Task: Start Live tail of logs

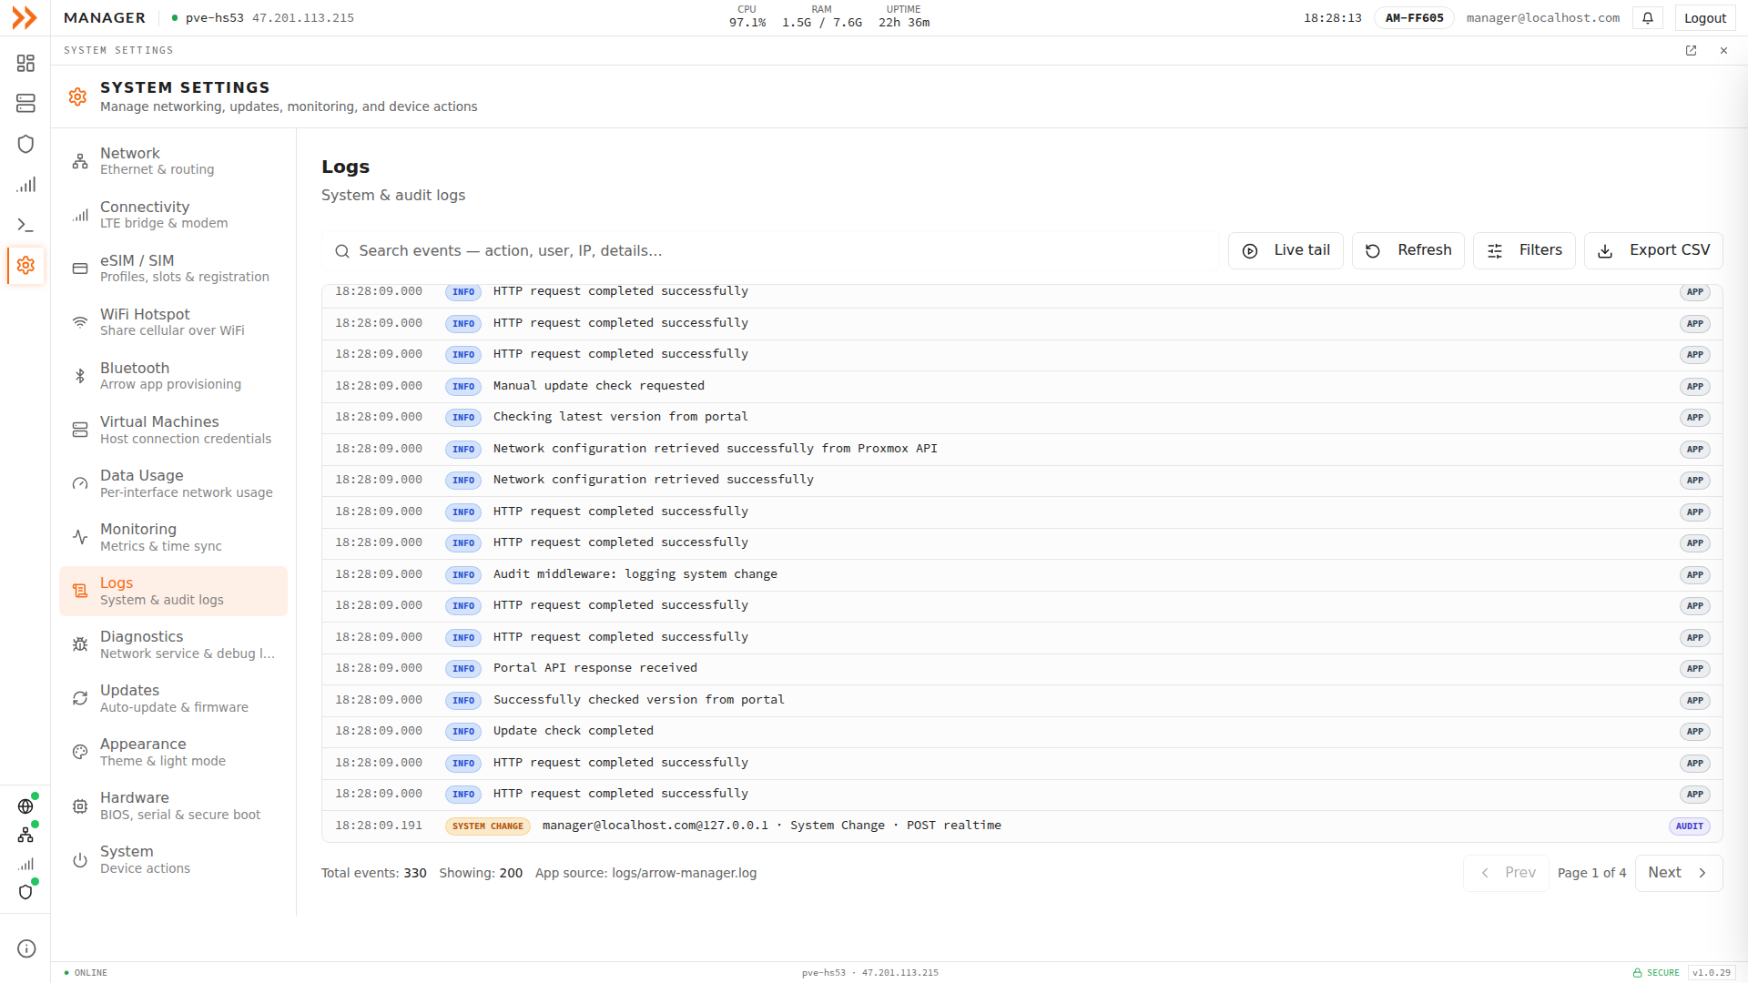Action: [1286, 250]
